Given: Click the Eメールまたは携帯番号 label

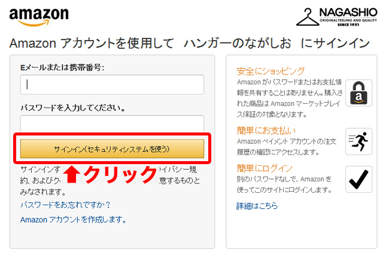Looking at the screenshot, I should pyautogui.click(x=62, y=67).
